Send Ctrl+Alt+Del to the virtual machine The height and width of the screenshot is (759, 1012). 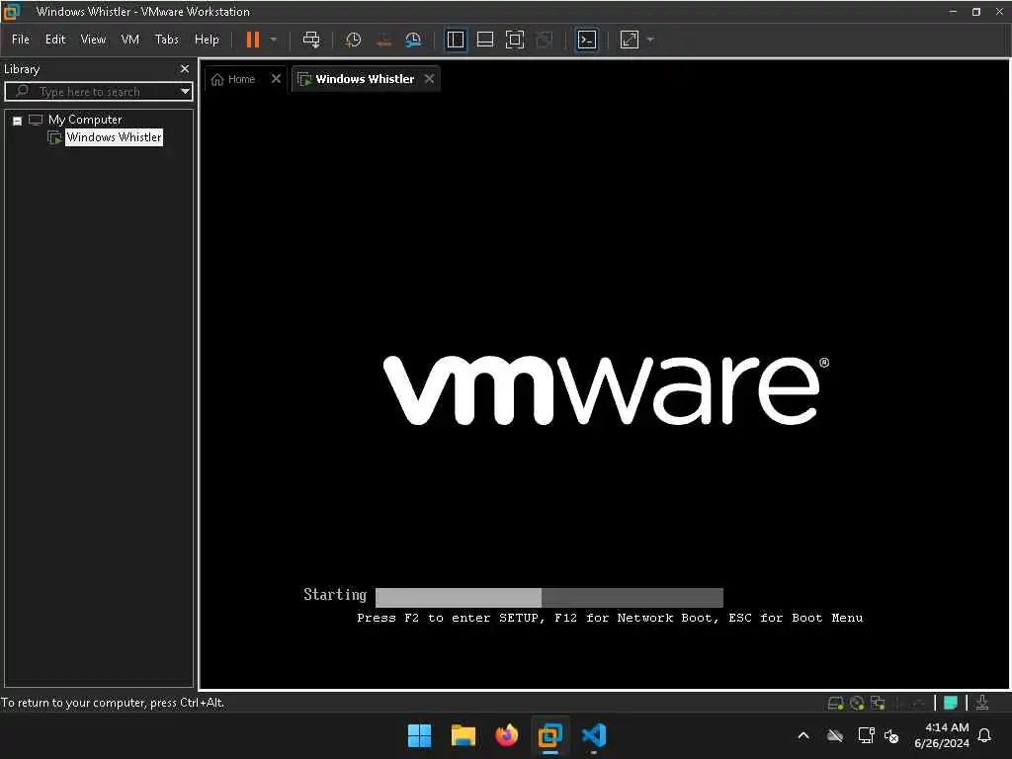coord(311,40)
